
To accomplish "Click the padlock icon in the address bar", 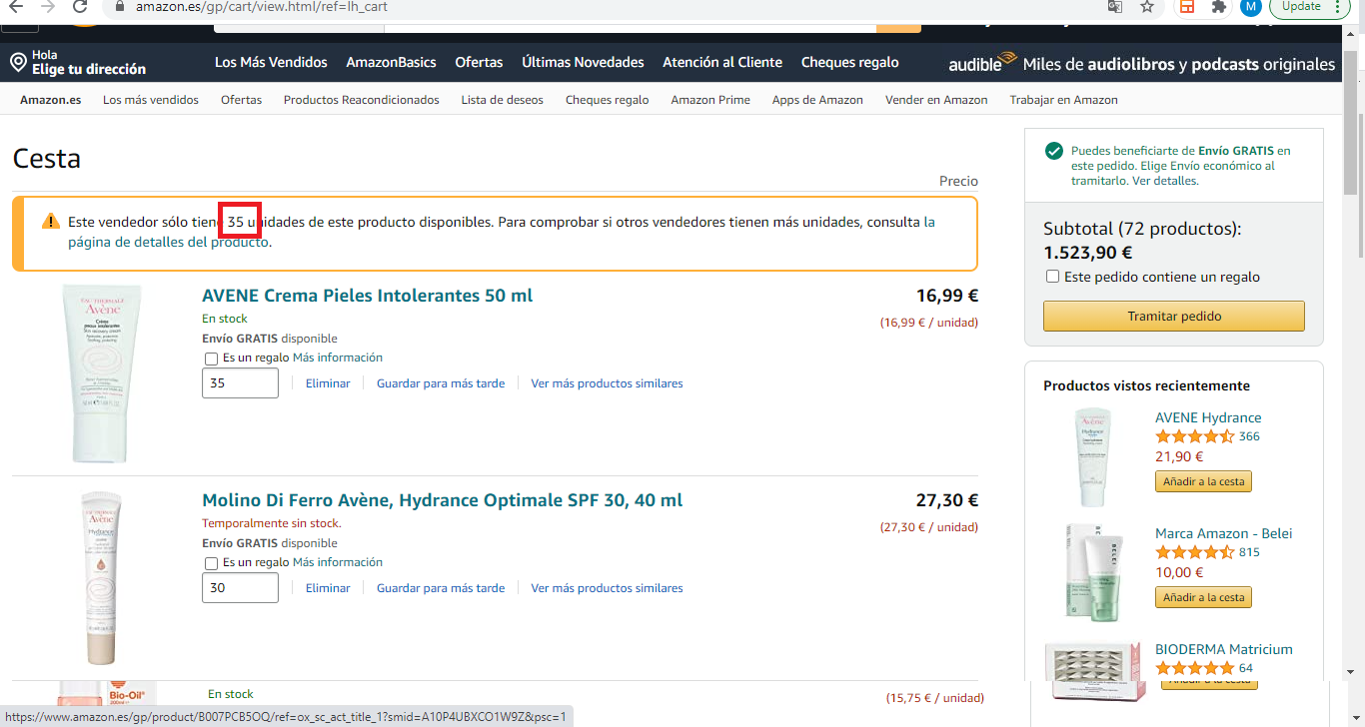I will pyautogui.click(x=120, y=7).
